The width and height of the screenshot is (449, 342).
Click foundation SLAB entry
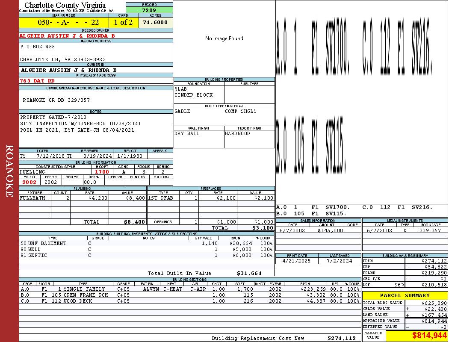pos(181,89)
